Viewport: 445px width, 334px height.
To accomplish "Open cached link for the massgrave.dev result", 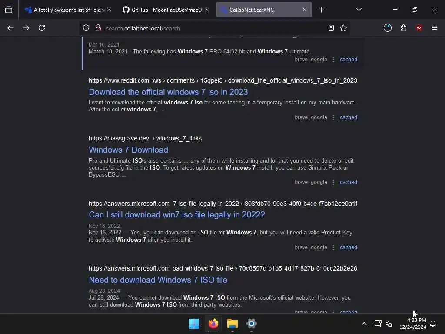I will (349, 182).
